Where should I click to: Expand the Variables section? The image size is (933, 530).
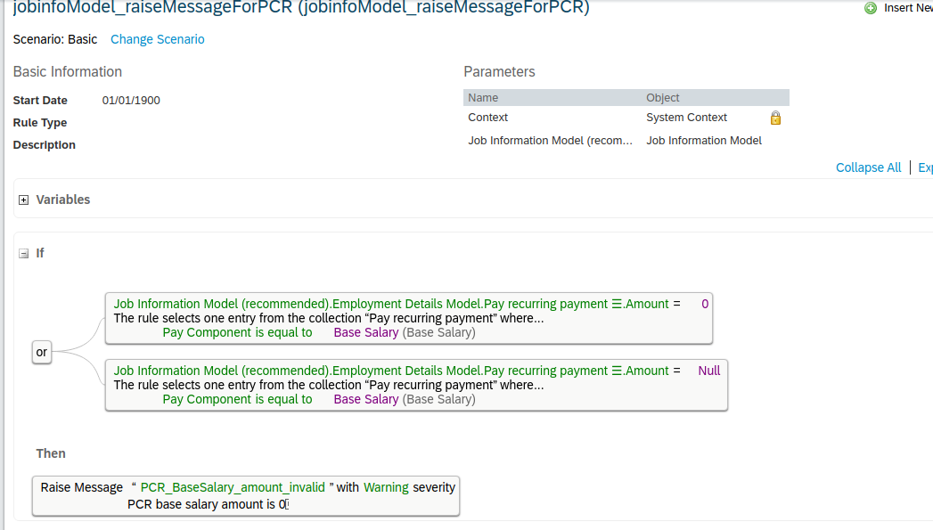[24, 200]
